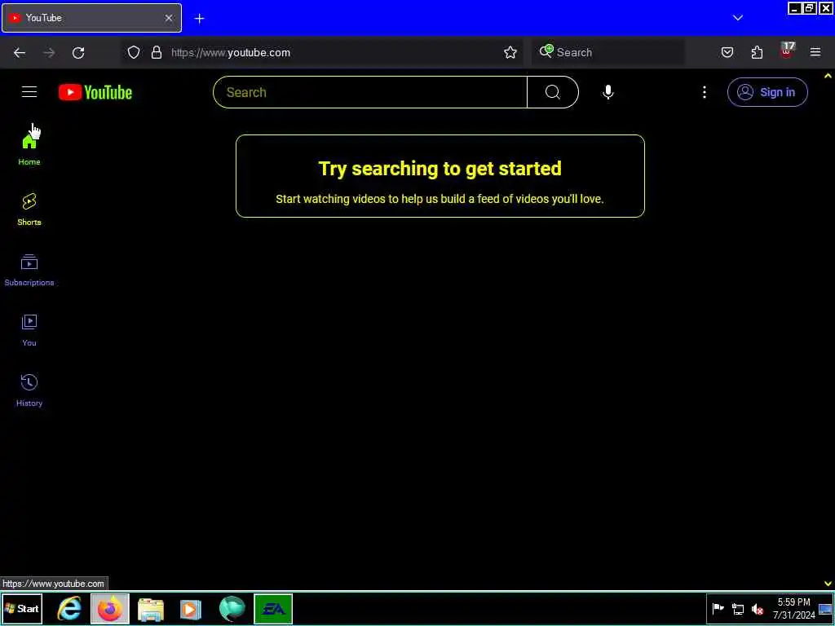Open the EA app from taskbar
Screen dimensions: 835x626
[273, 609]
